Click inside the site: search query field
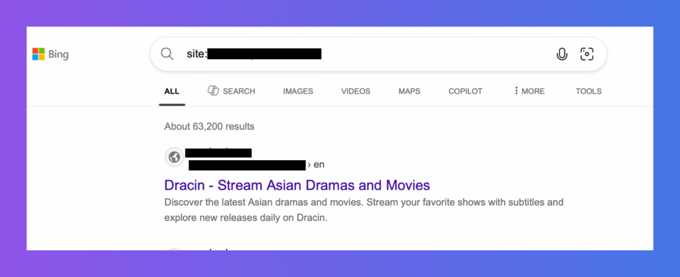Image resolution: width=680 pixels, height=277 pixels. 398,54
